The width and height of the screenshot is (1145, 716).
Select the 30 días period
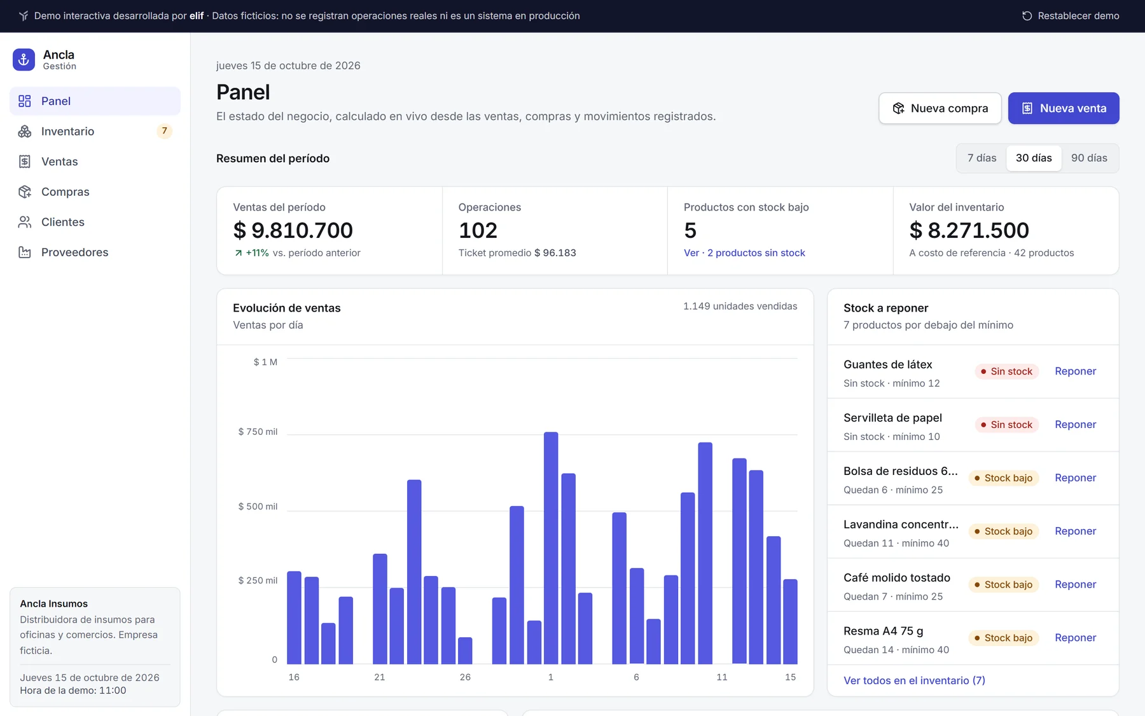point(1034,158)
